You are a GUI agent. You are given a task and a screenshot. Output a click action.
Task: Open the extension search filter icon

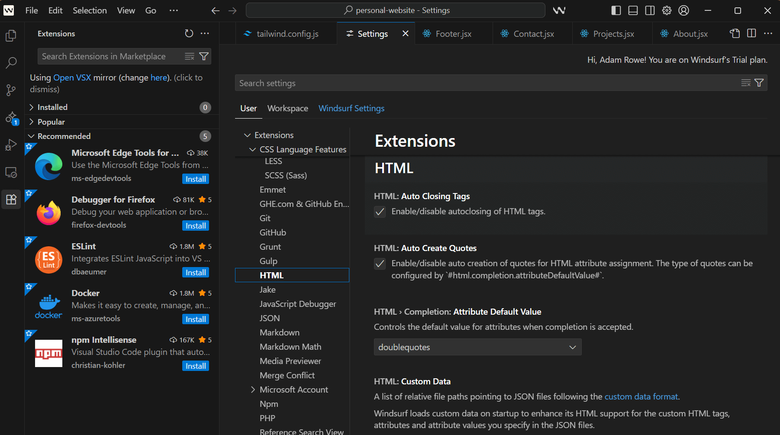(203, 56)
